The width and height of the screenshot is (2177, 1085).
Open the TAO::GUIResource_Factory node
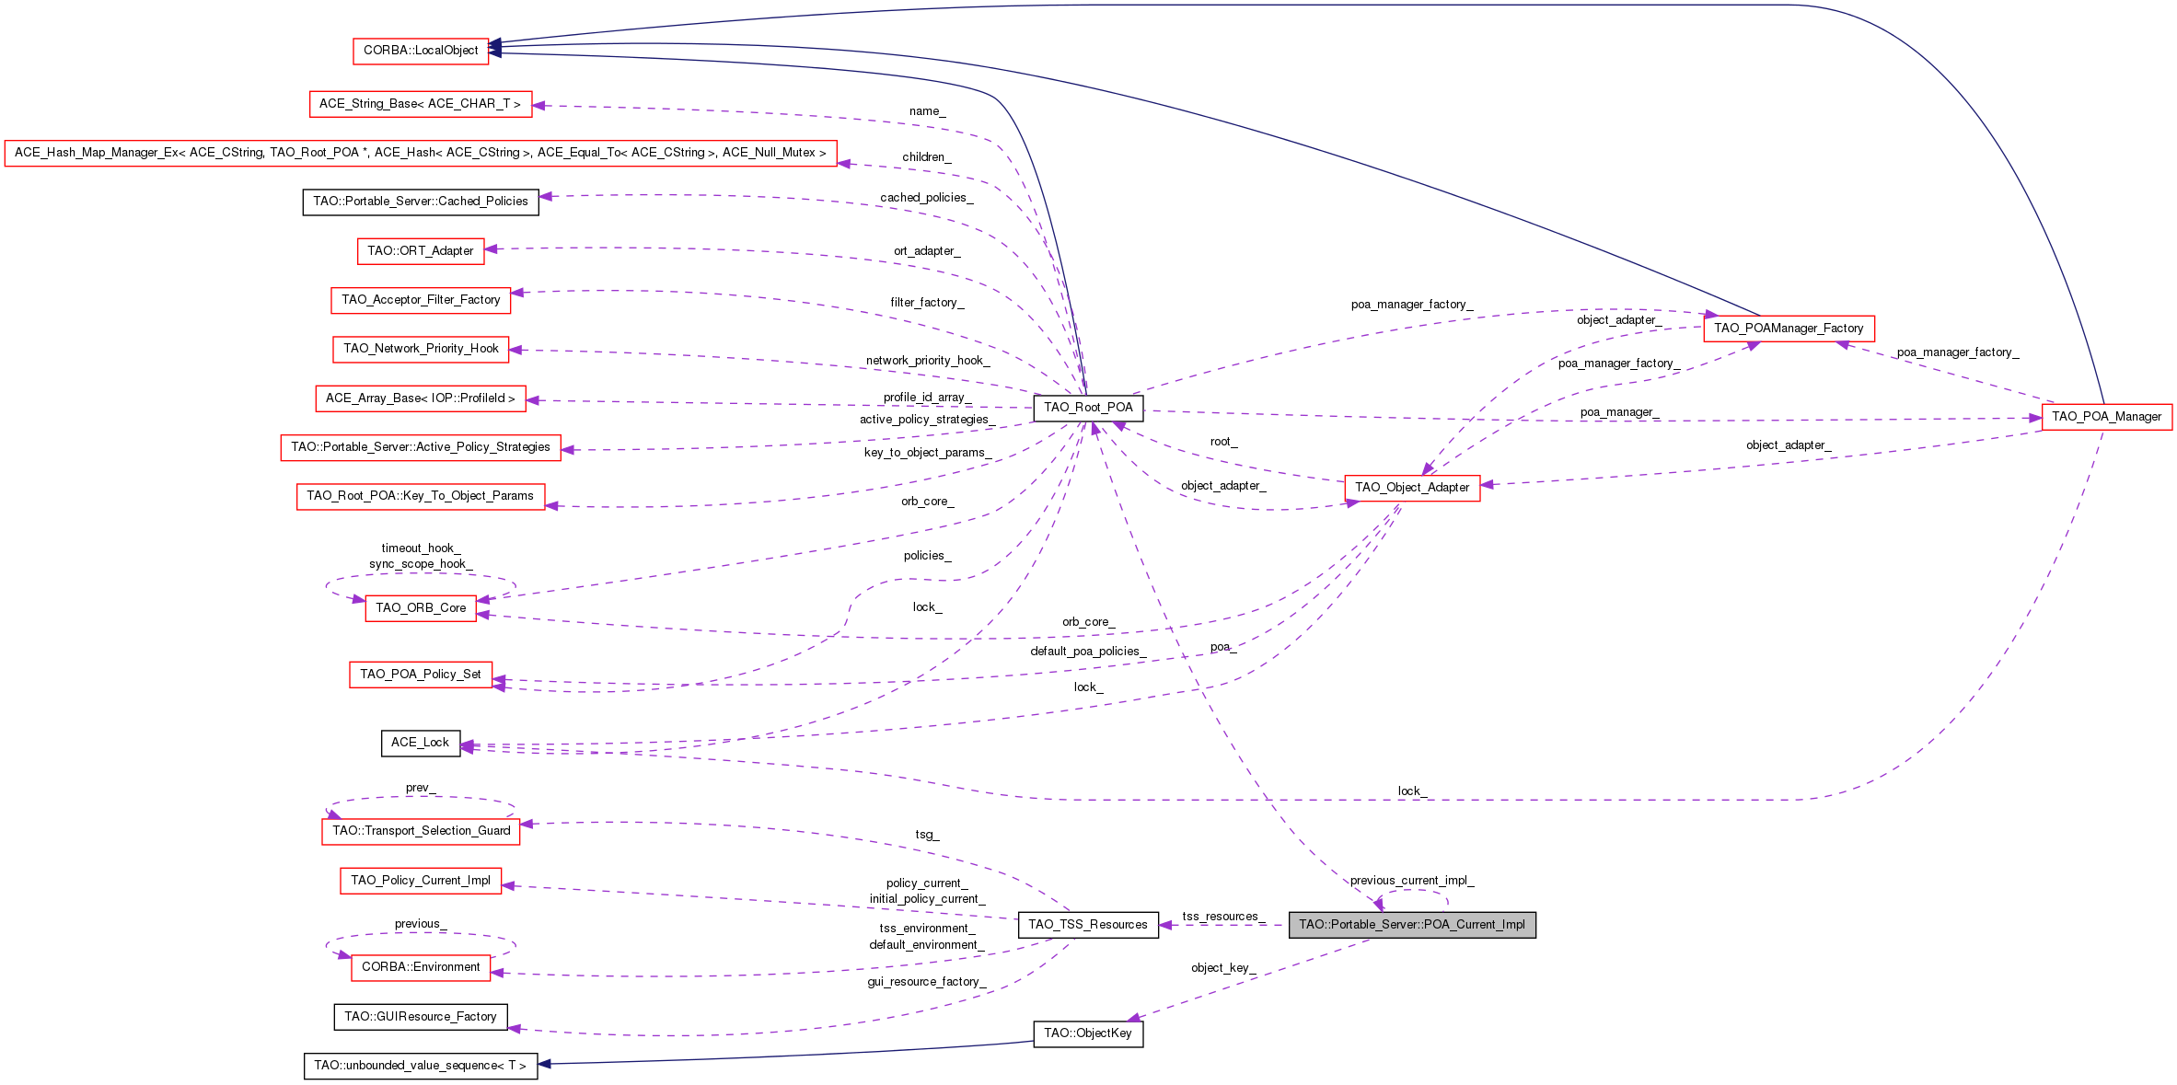coord(420,1017)
